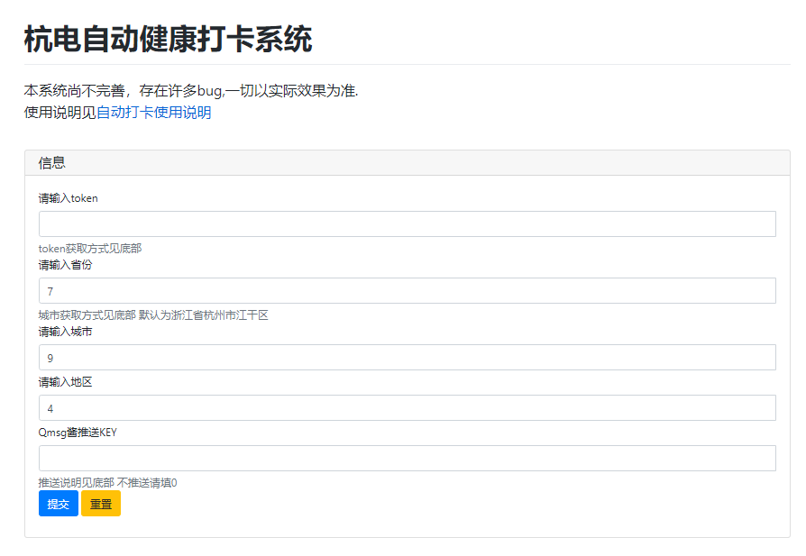
Task: Click the 请输入省份 label
Action: [67, 265]
